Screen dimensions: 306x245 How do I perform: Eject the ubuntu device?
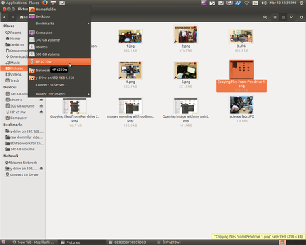point(41,100)
